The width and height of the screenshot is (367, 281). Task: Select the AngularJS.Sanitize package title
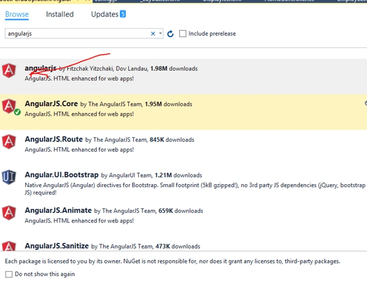click(x=56, y=246)
